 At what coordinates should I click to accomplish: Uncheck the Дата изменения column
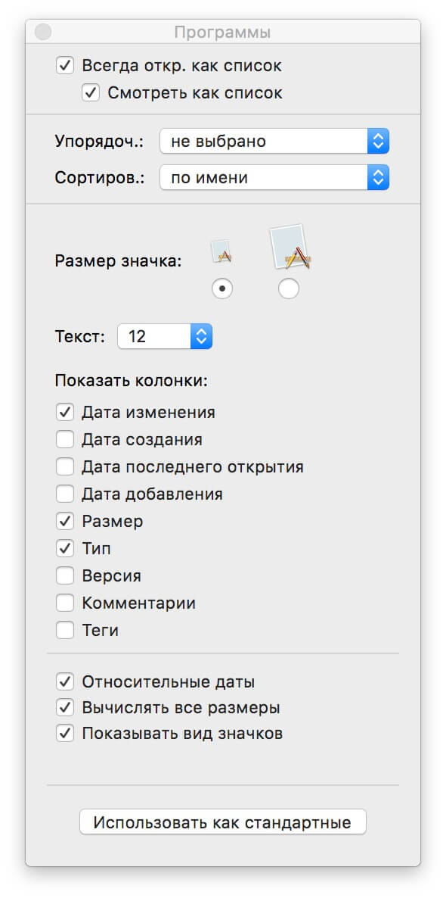point(65,413)
